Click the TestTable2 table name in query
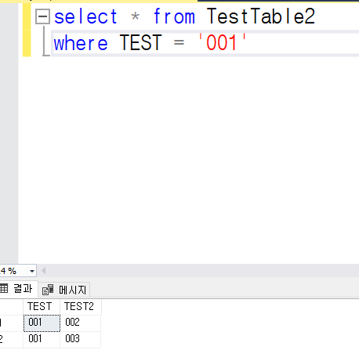This screenshot has height=350, width=359. pos(261,16)
